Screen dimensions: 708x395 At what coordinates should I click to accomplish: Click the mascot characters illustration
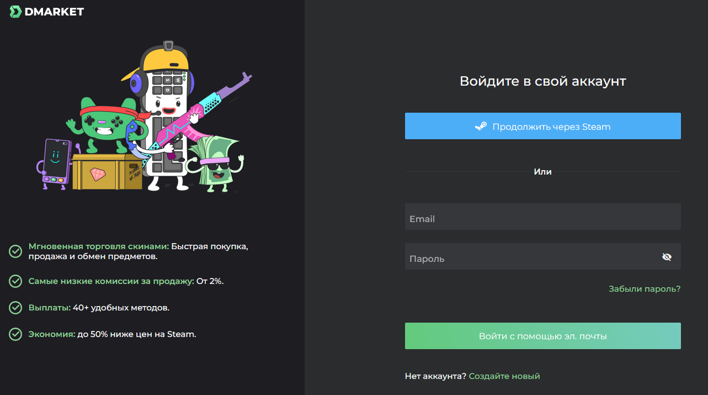coord(145,116)
